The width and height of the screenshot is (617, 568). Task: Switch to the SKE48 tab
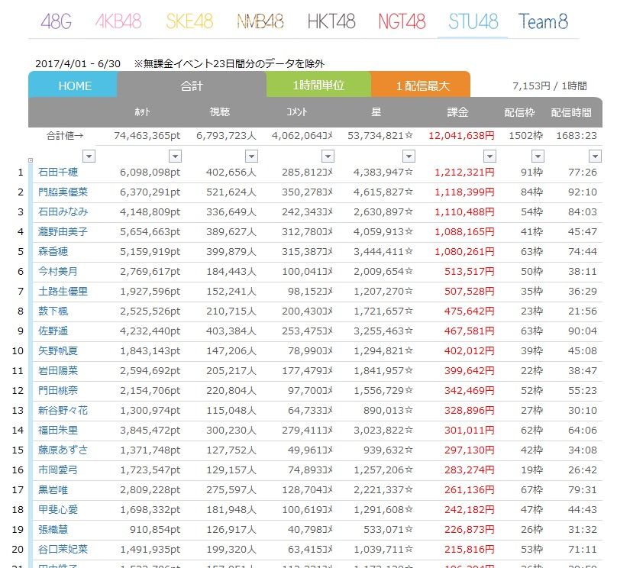pos(189,21)
